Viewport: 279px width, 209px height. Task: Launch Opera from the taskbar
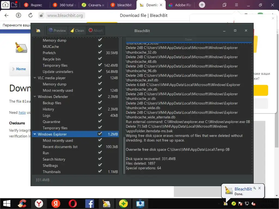point(72,204)
